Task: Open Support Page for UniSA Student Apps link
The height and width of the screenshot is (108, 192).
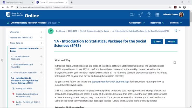Action: tap(111, 82)
